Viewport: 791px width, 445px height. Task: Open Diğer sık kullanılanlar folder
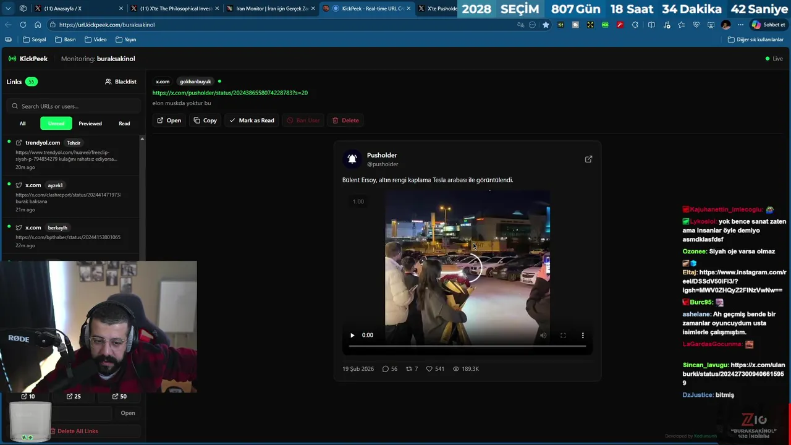[x=755, y=40]
